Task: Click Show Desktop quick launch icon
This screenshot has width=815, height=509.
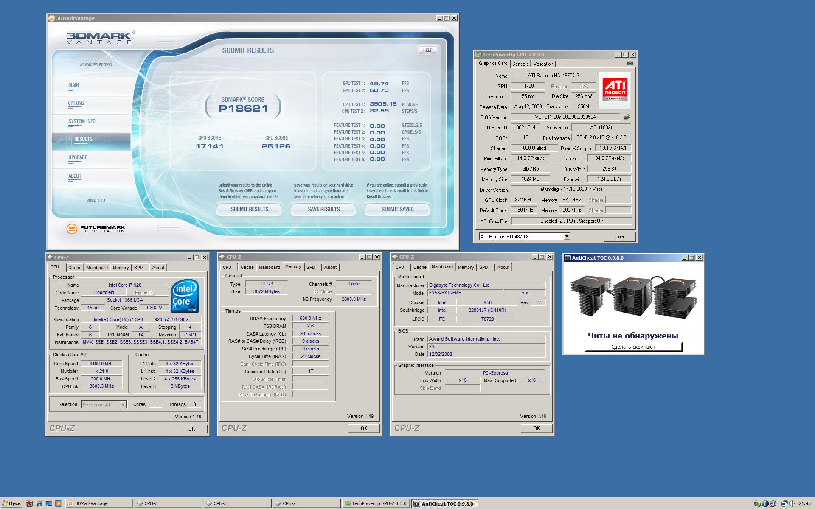Action: click(x=49, y=503)
